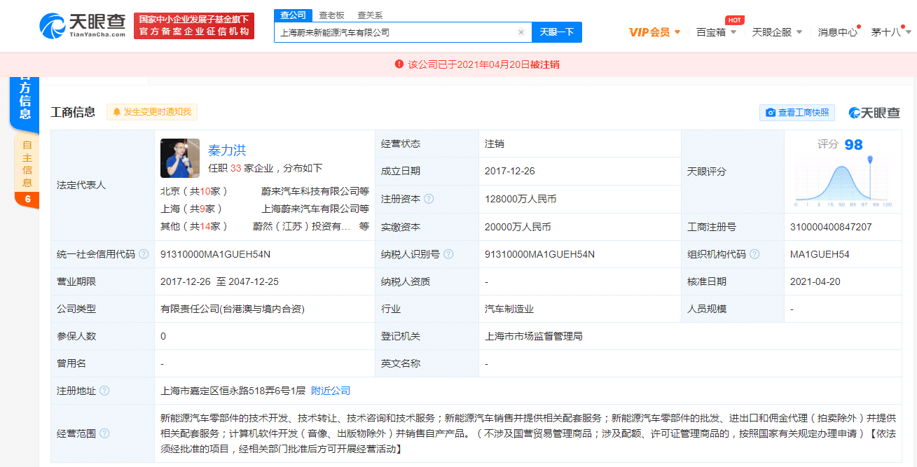Open user account menu 茅十八
Screen dimensions: 917x467
click(x=890, y=32)
